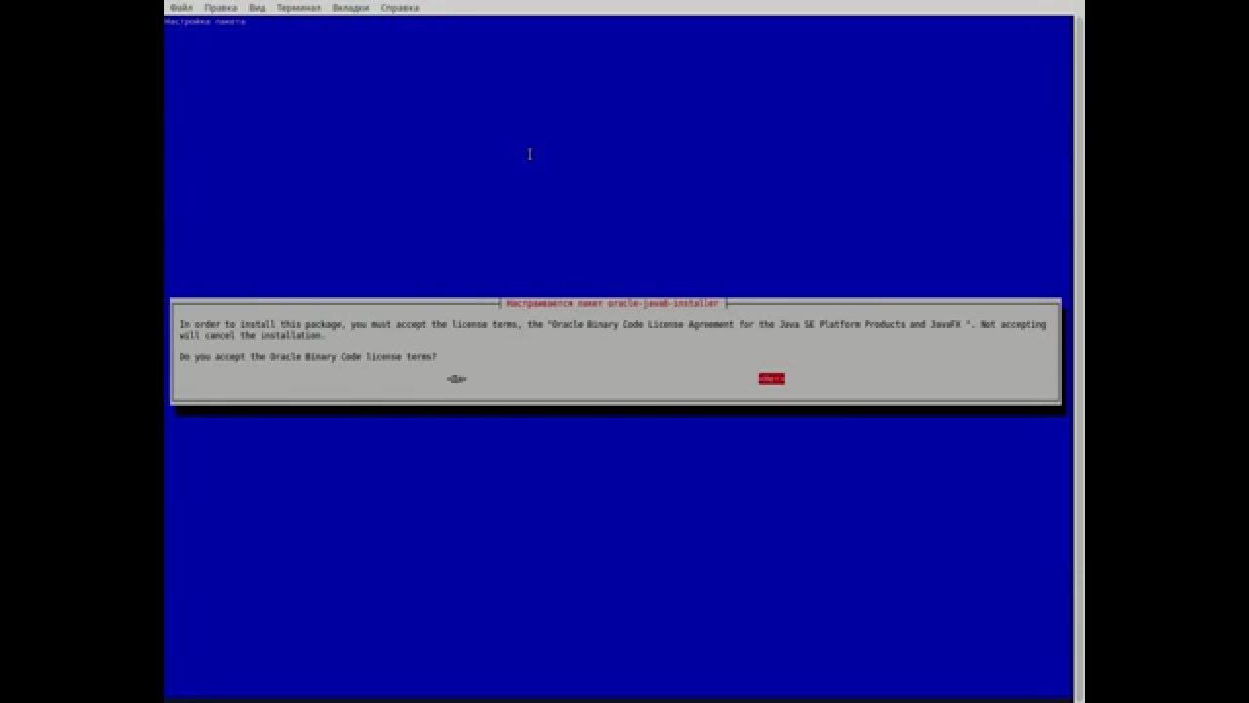Open the Терминал menu
Screen dimensions: 1249x703
299,7
